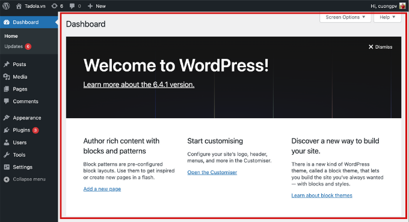The width and height of the screenshot is (409, 222).
Task: Click the Discover a new way heading
Action: 335,146
